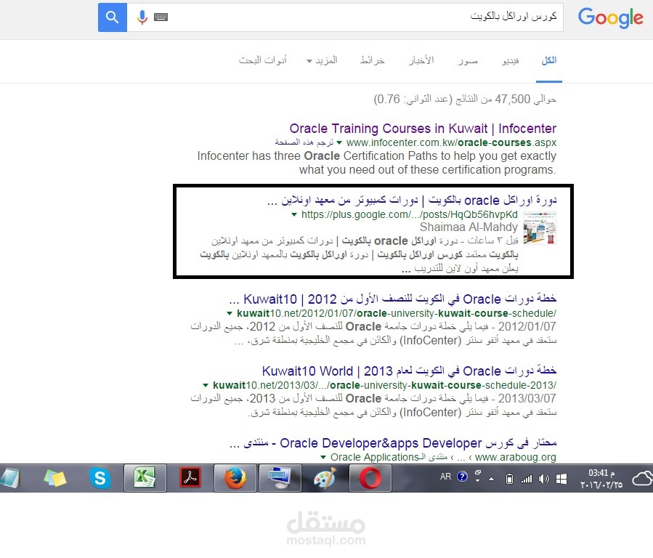Go to Google home via logo
Image resolution: width=653 pixels, height=558 pixels.
[x=610, y=18]
